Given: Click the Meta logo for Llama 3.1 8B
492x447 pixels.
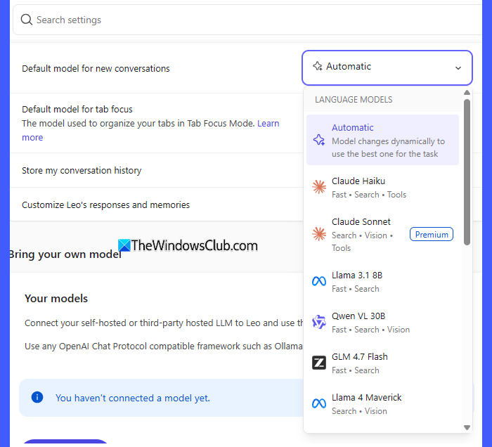Looking at the screenshot, I should click(x=319, y=281).
